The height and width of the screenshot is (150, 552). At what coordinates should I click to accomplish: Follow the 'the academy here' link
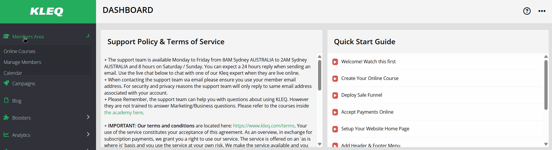click(x=123, y=112)
